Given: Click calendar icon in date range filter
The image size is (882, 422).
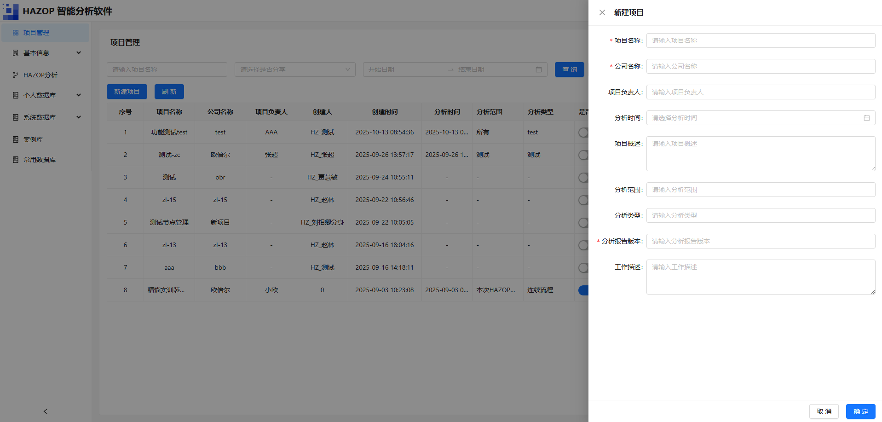Looking at the screenshot, I should pos(538,69).
